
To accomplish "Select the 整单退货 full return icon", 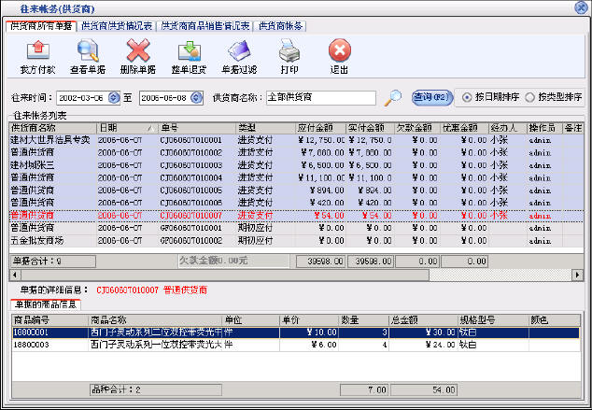I will click(x=190, y=50).
